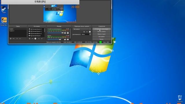Select scene Сцена 2 in Scenes list
Image resolution: width=185 pixels, height=104 pixels.
(18, 31)
